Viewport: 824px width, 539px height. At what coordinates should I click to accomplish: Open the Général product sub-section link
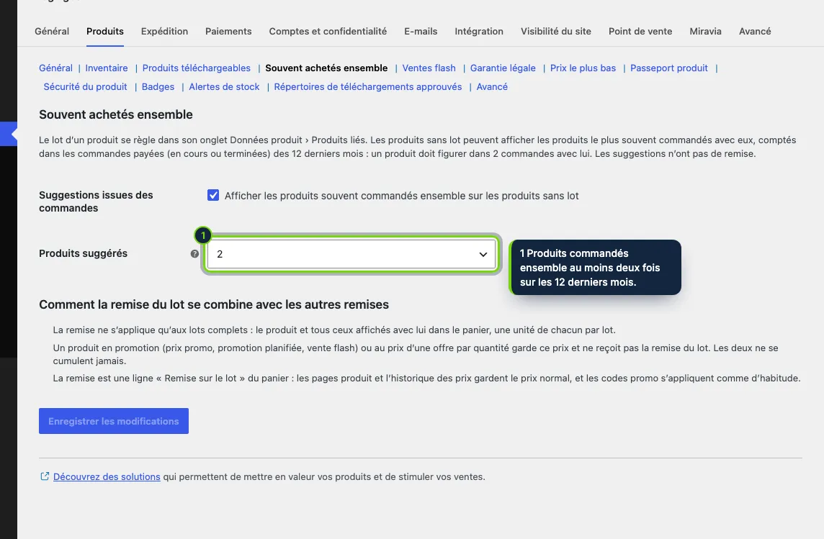coord(55,68)
